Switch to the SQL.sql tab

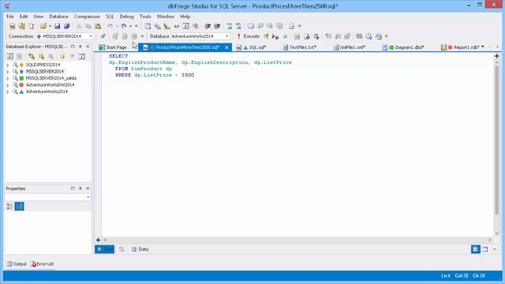point(251,47)
